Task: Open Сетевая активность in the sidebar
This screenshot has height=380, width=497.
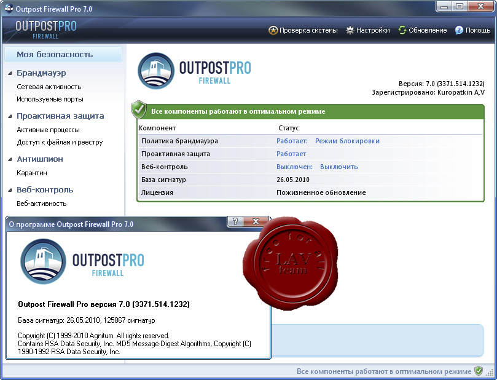Action: point(49,87)
